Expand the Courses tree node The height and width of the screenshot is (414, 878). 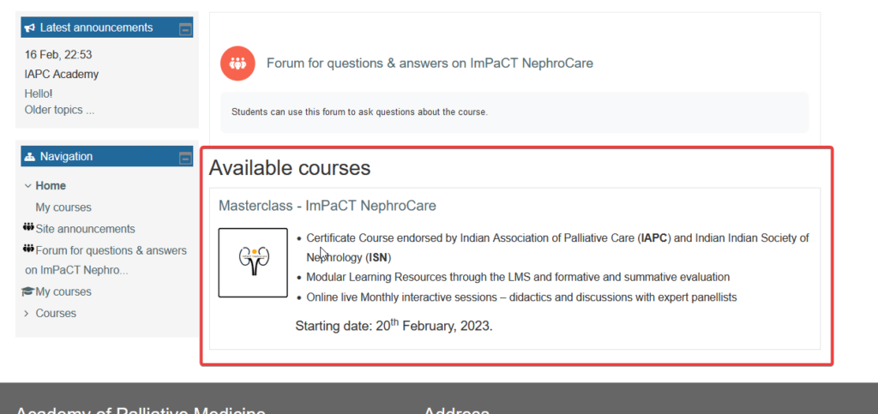(27, 314)
